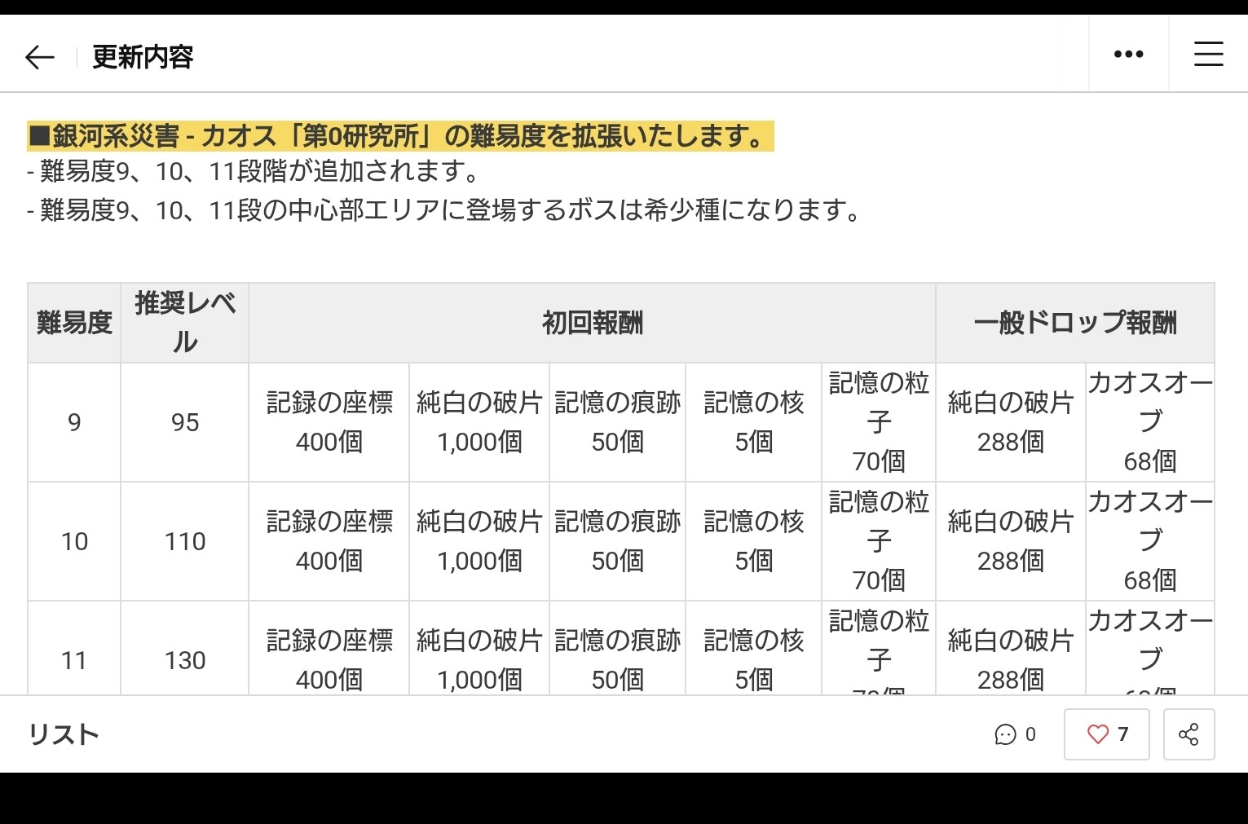Click the 一般ドロップ報酬 table header
This screenshot has height=824, width=1248.
pyautogui.click(x=1074, y=324)
